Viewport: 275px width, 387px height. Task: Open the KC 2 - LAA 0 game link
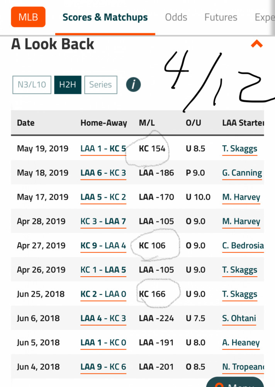coord(103,294)
